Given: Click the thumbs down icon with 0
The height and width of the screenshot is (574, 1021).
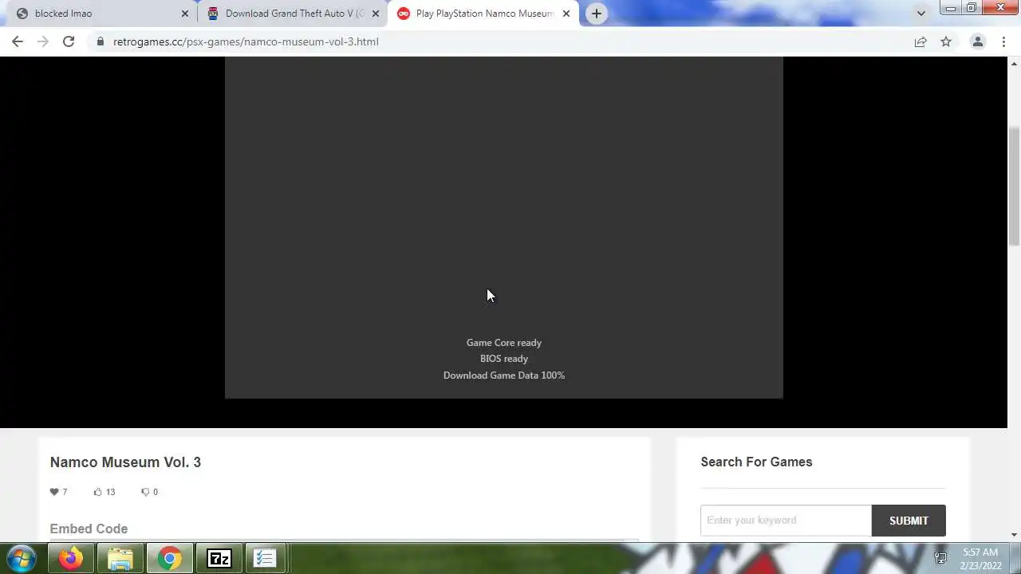Looking at the screenshot, I should click(145, 492).
